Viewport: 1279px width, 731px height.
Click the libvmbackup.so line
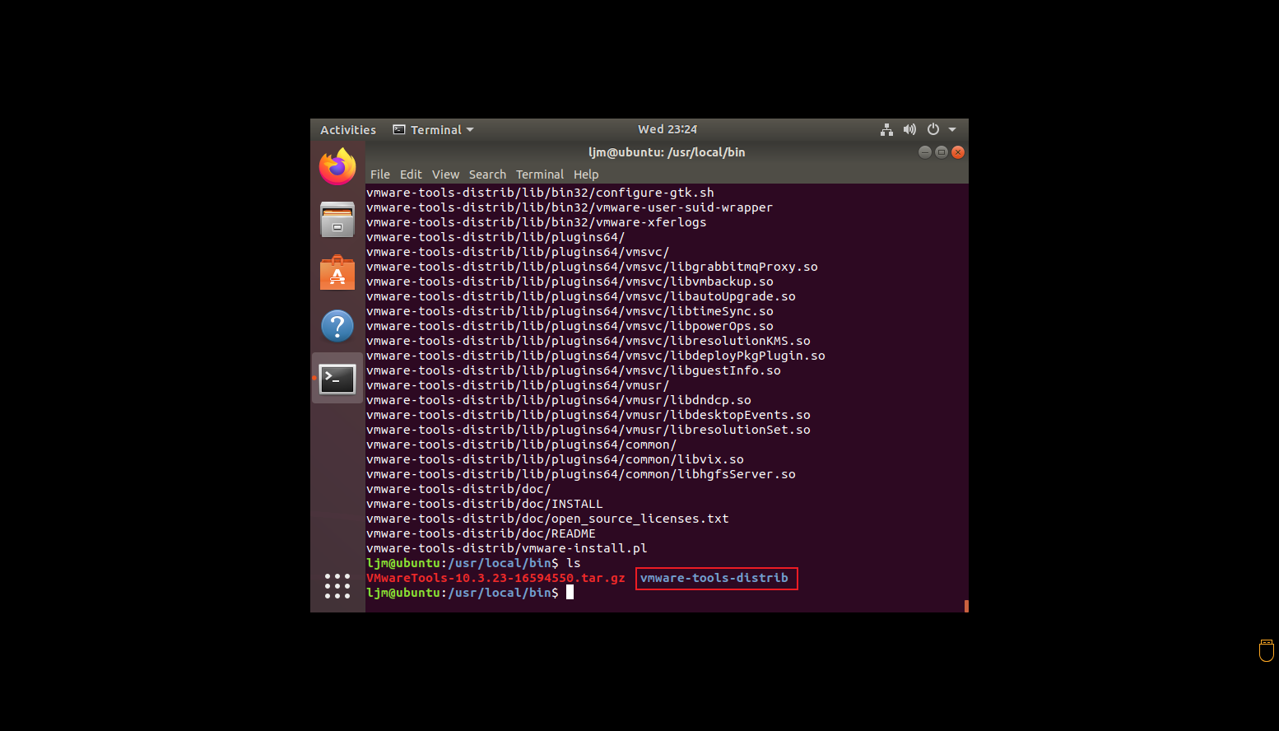(570, 282)
